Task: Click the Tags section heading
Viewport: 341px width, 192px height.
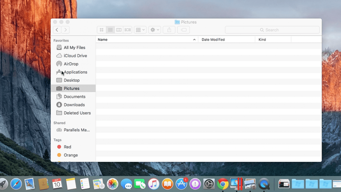Action: [x=57, y=140]
